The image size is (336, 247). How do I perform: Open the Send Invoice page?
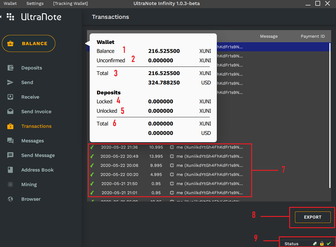36,111
